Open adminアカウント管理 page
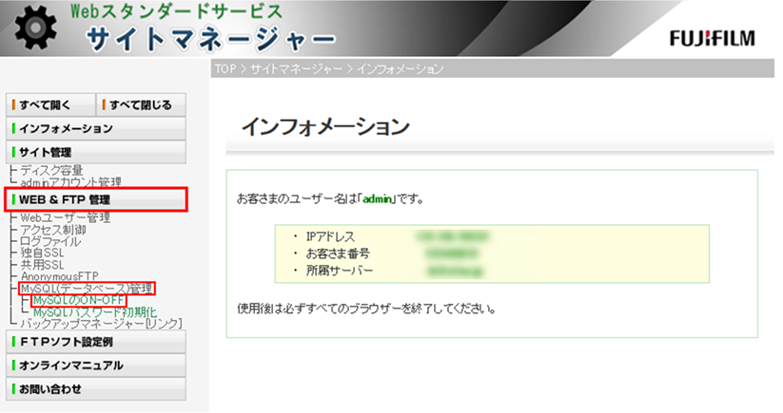Image resolution: width=783 pixels, height=413 pixels. 70,181
